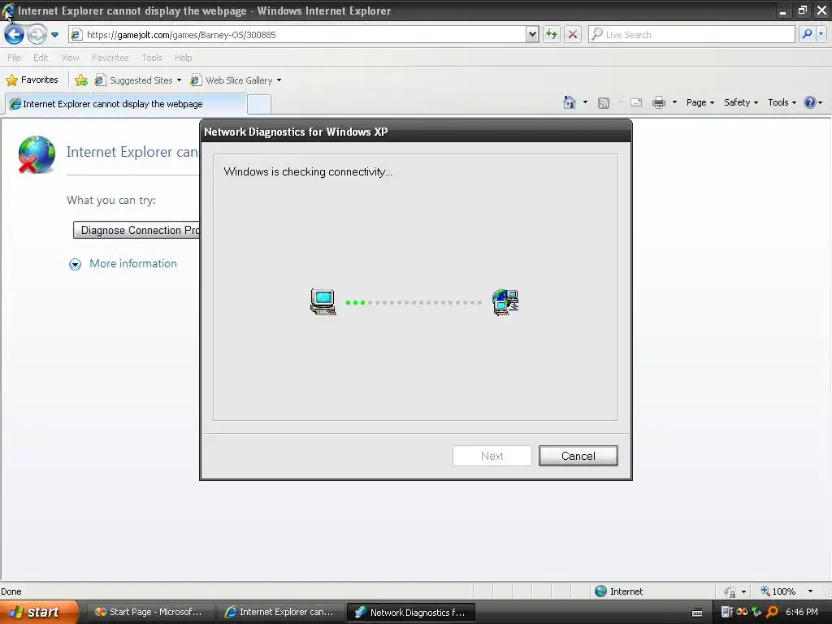Select the 'Internet Explorer cannot display' tab
The width and height of the screenshot is (832, 624).
pos(126,104)
